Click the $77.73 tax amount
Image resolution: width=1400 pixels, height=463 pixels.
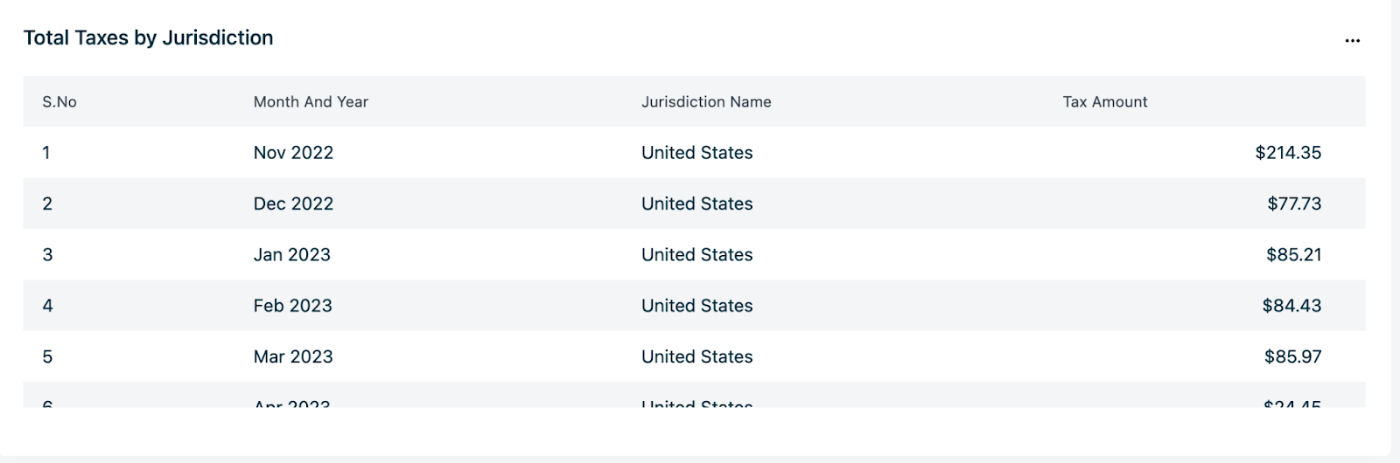click(x=1294, y=204)
